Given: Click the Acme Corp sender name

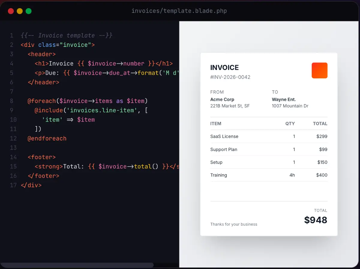Looking at the screenshot, I should click(222, 99).
